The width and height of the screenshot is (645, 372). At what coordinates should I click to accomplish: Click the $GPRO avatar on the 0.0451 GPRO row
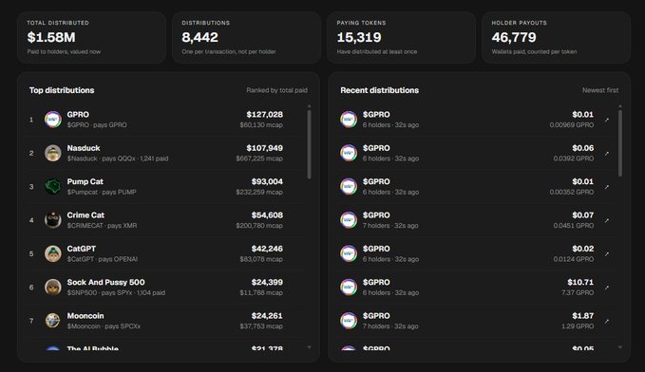click(349, 220)
